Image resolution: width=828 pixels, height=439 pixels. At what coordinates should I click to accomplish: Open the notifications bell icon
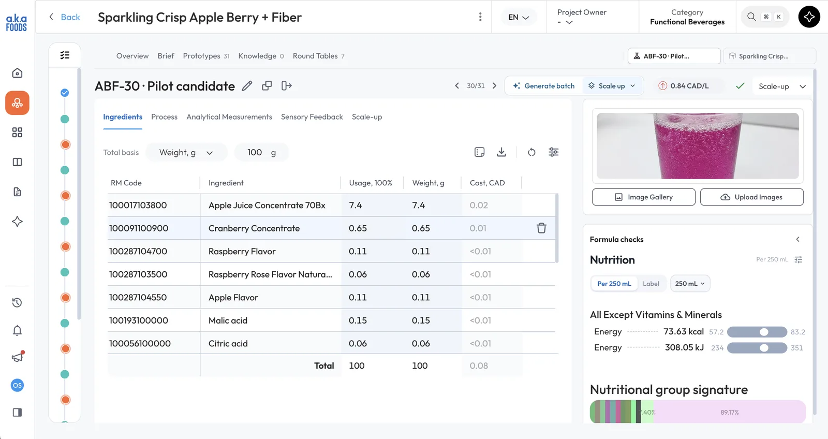coord(17,330)
